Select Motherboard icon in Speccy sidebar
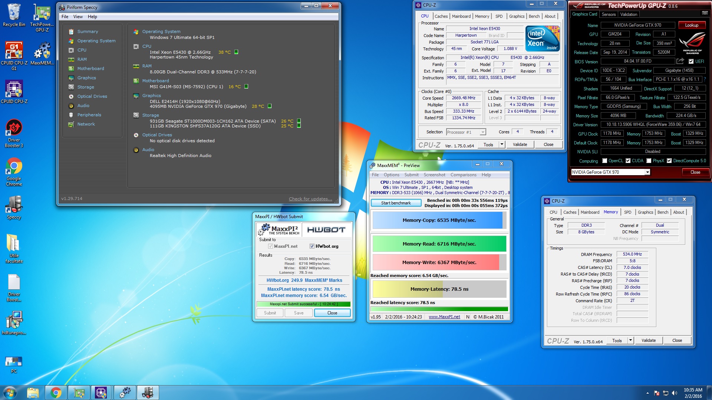 click(x=71, y=69)
